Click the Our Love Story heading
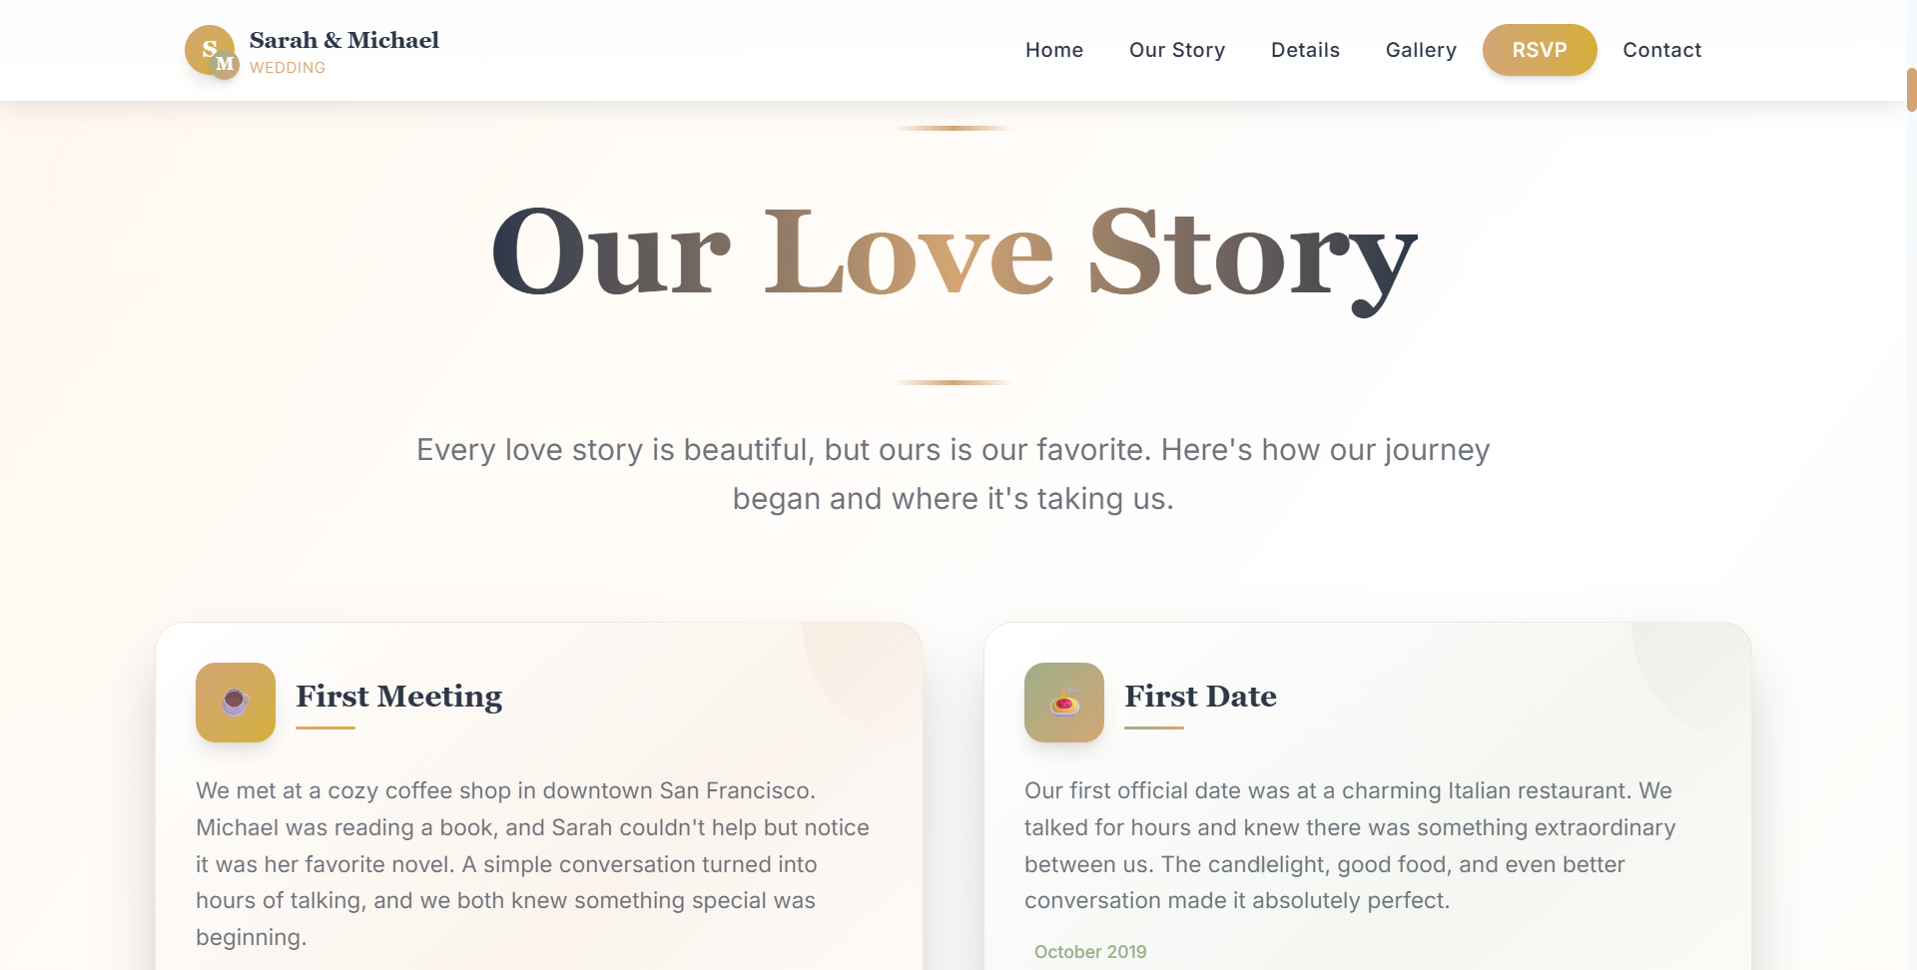This screenshot has width=1917, height=970. coord(954,253)
